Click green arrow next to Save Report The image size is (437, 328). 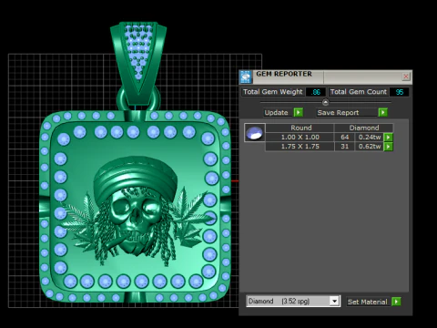[383, 113]
